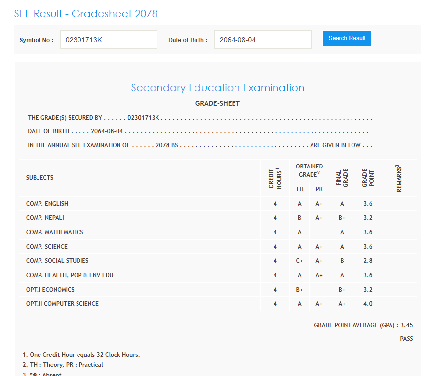The width and height of the screenshot is (430, 376).
Task: Click the REMARKS column header
Action: [398, 178]
